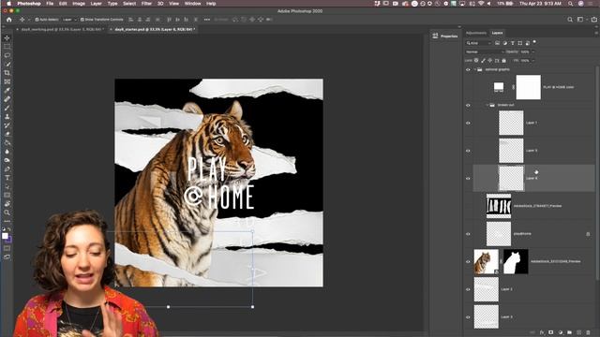The width and height of the screenshot is (600, 337).
Task: Select the Frame tool
Action: click(x=7, y=81)
